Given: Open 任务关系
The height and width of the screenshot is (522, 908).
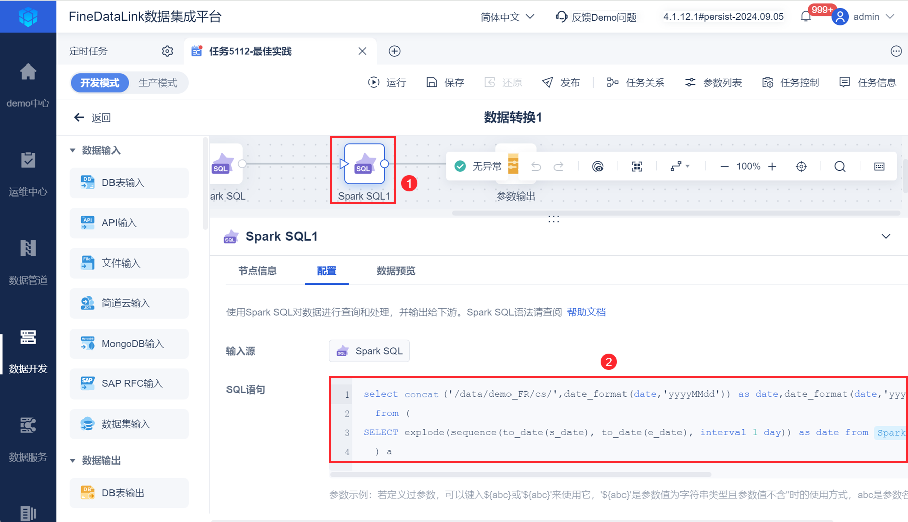Looking at the screenshot, I should point(636,82).
